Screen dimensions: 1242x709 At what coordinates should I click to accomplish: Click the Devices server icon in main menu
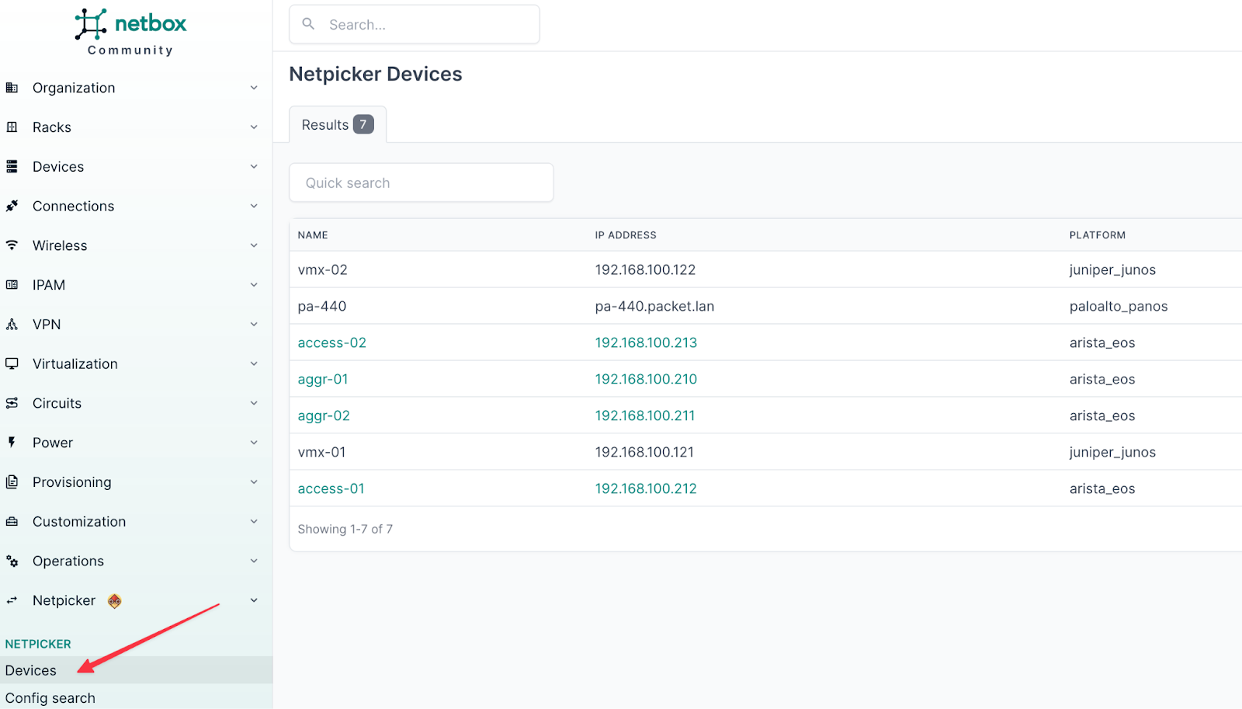point(12,167)
